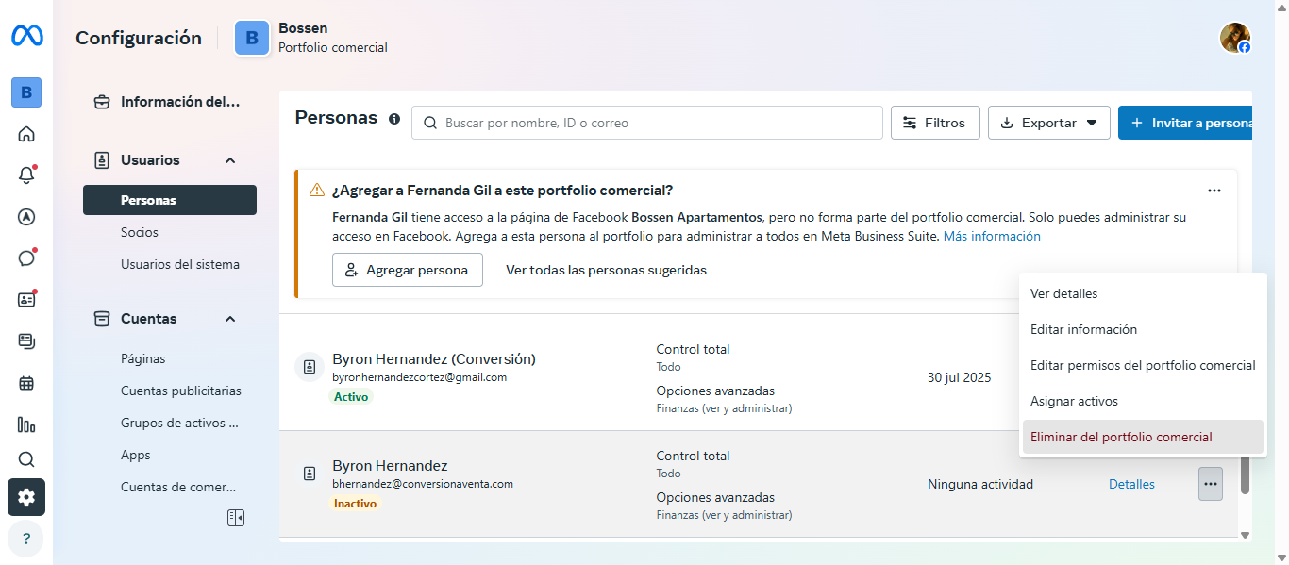Open the suggestion banner's three-dot menu
1289x565 pixels.
tap(1214, 191)
